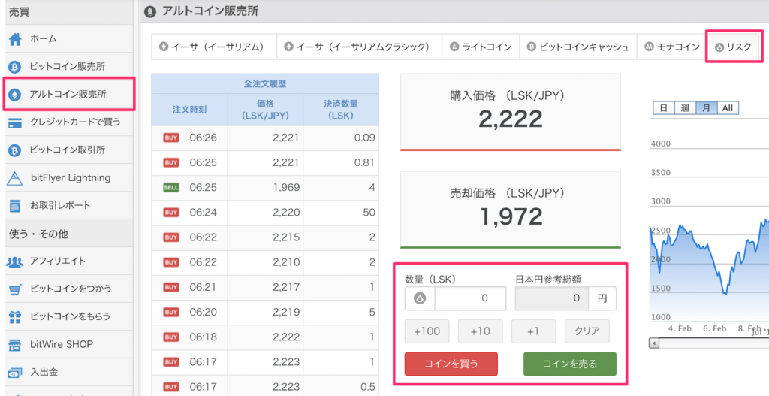Add 100 with the +100 button
The image size is (769, 396).
[427, 331]
